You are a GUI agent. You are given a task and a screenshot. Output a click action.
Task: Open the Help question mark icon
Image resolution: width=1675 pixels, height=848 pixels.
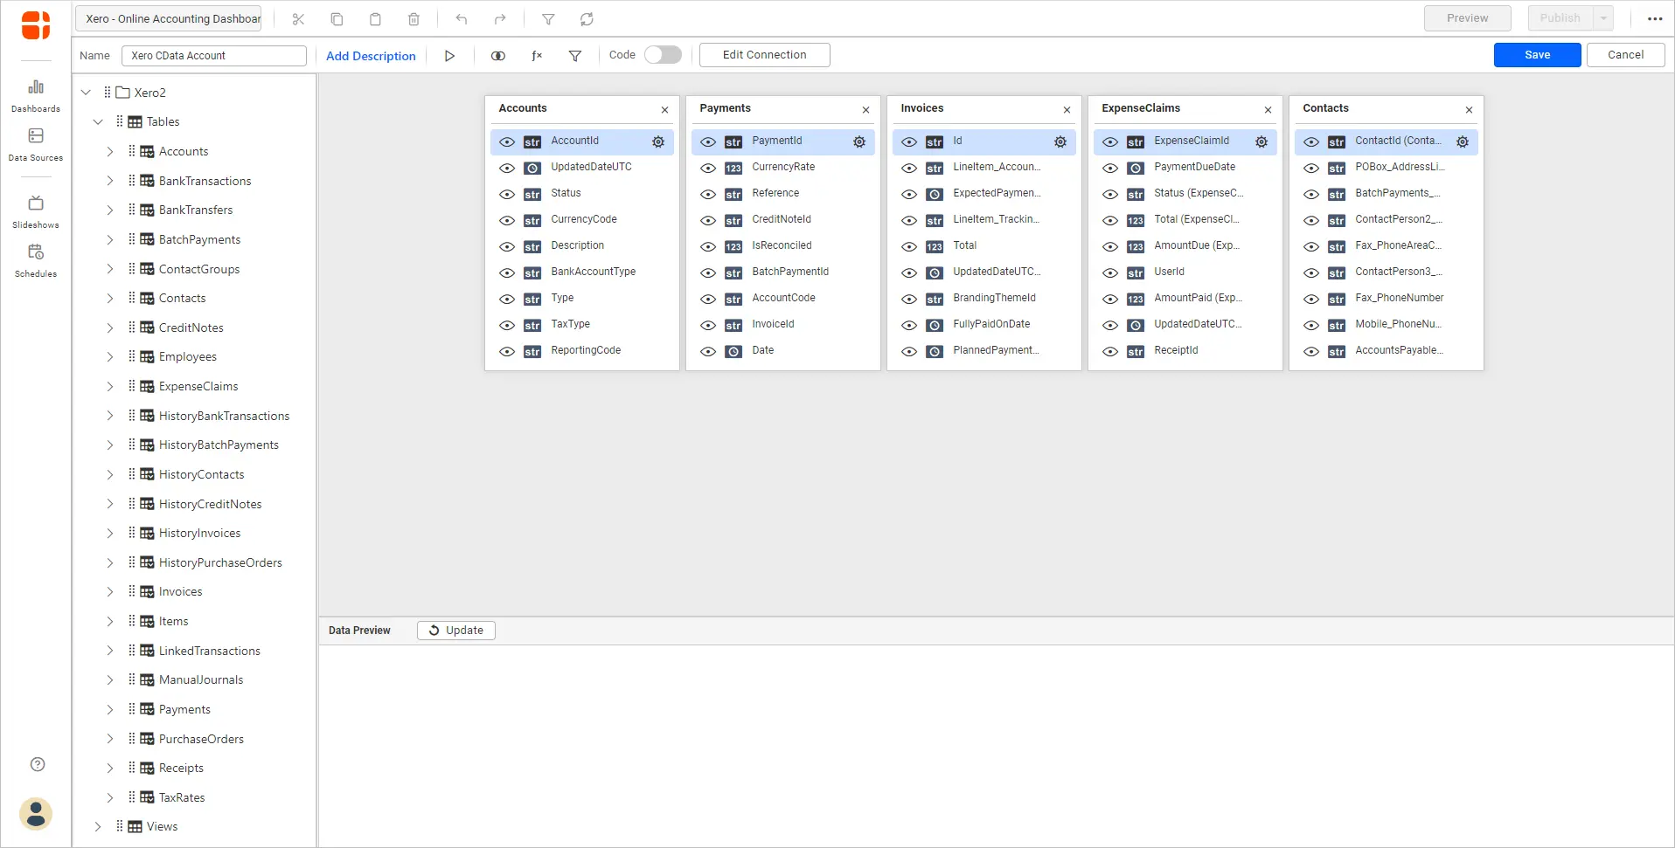point(38,764)
